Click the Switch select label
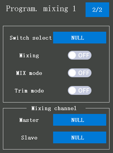 [x=31, y=38]
